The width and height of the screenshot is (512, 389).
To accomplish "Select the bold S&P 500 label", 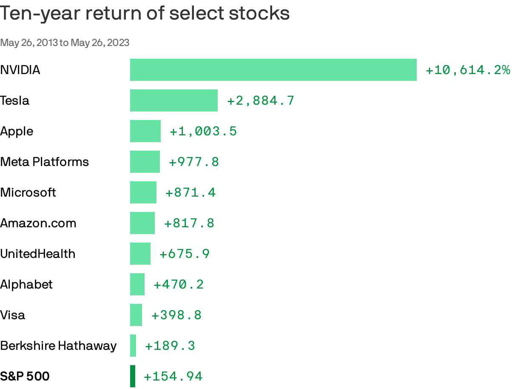I will coord(25,376).
